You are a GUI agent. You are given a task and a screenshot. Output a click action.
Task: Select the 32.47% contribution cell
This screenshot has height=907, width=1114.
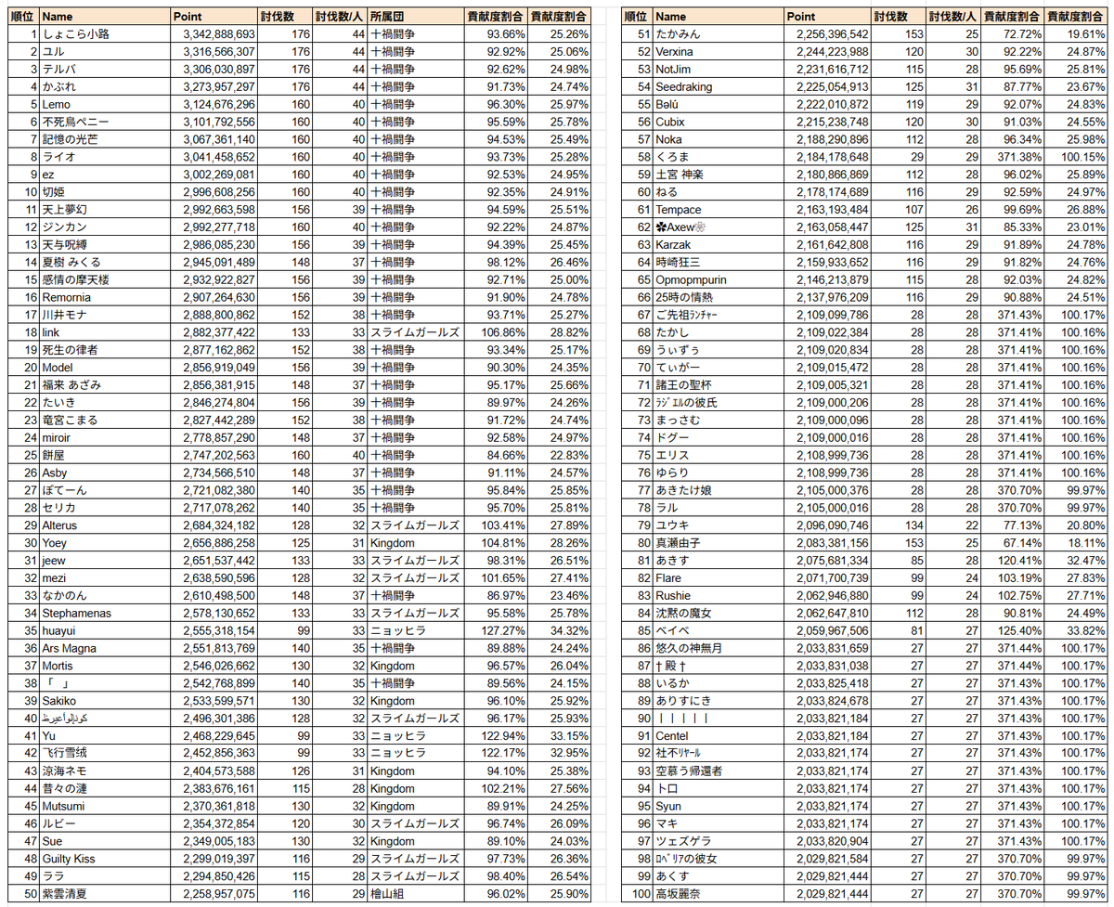click(1076, 560)
